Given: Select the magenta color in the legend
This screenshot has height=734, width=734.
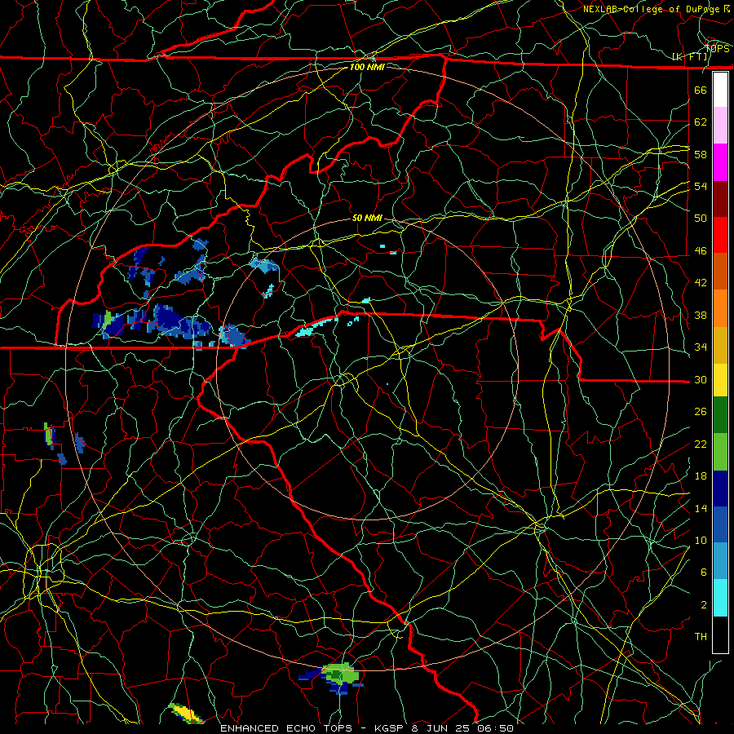Looking at the screenshot, I should (720, 162).
